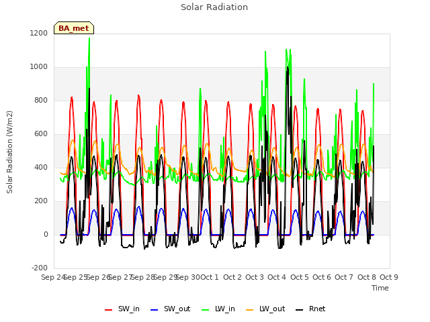Toggle the SW_in legend entry
The height and width of the screenshot is (322, 430).
[122, 309]
